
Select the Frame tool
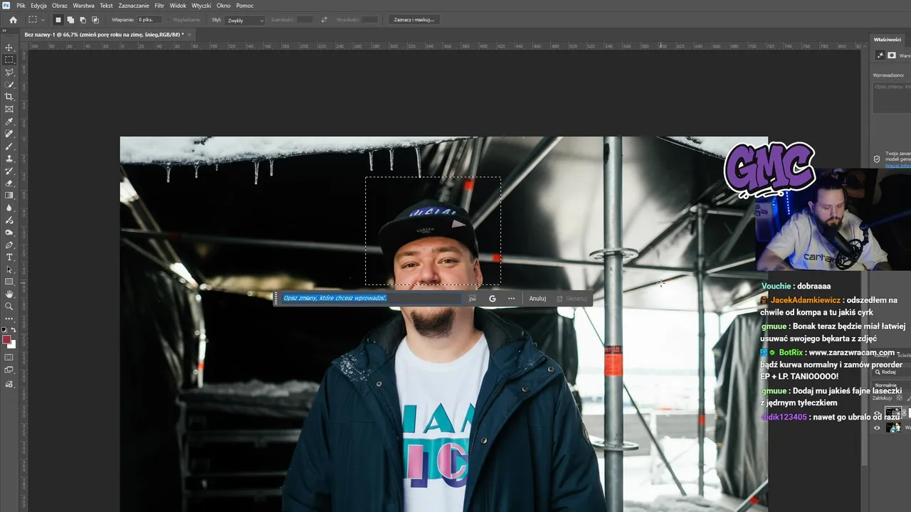point(9,109)
